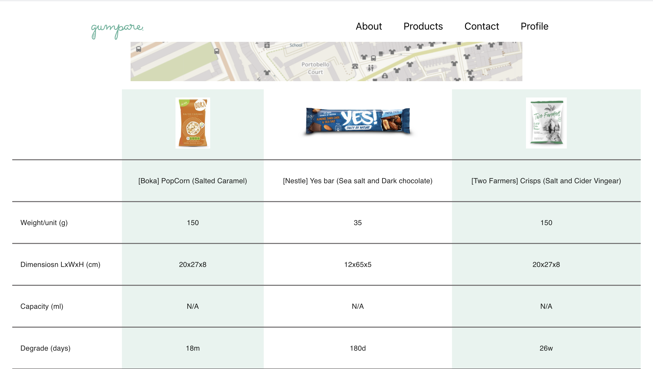Screen dimensions: 653x369
Task: Select the Nestle Yes bar product image
Action: point(358,121)
